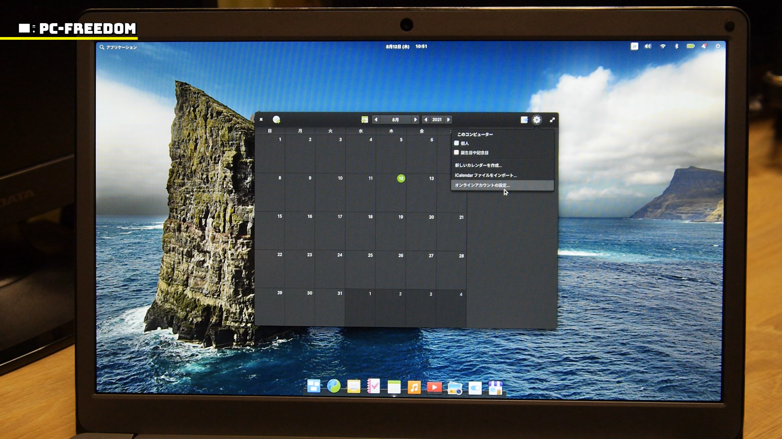
Task: Click the go-to-today calendar icon
Action: 365,120
